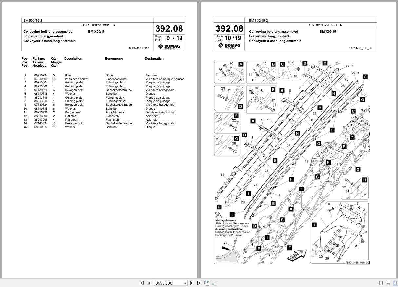
Task: Click 'Förderband lang,montiert' on page 9
Action: click(x=43, y=36)
